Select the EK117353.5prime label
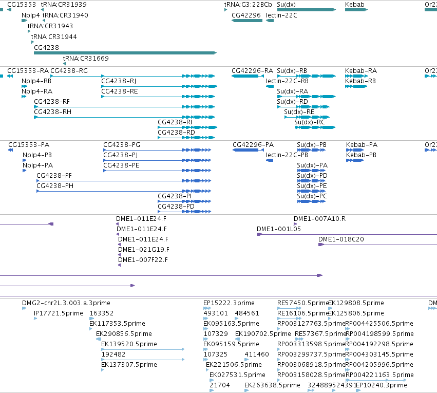Screen dimensions: 437x393 (117, 324)
